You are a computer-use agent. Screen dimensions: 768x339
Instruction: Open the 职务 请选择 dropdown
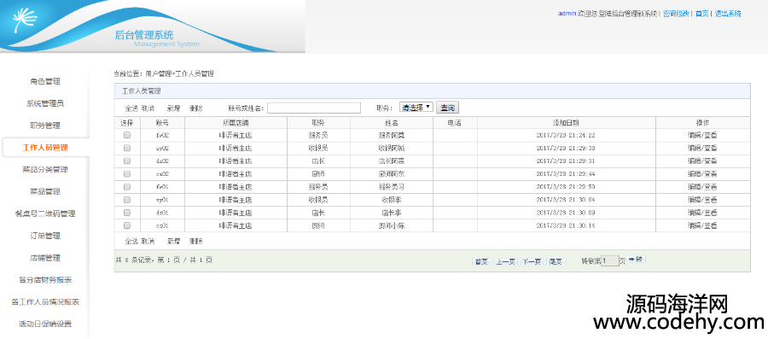(x=416, y=108)
